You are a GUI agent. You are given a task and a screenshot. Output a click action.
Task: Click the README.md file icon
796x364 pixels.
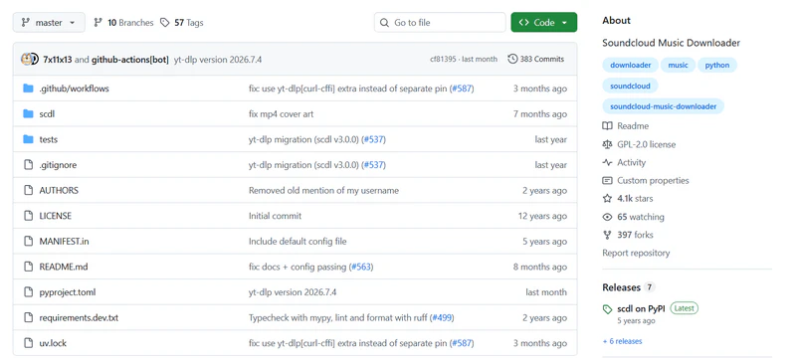click(x=29, y=267)
